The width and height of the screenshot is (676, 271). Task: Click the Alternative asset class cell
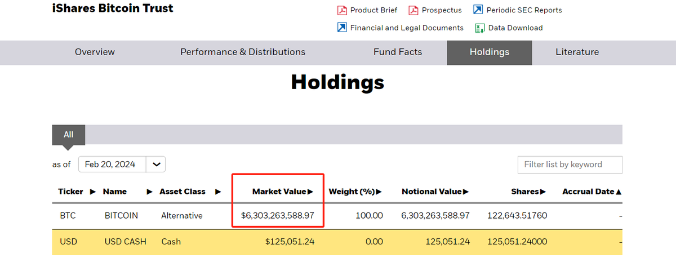point(183,216)
